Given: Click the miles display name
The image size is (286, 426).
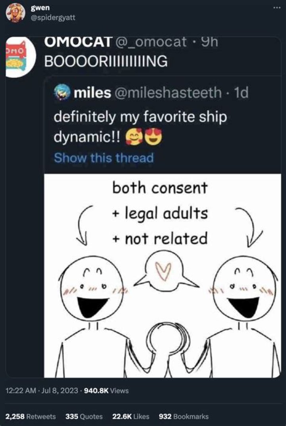Looking at the screenshot, I should tap(93, 93).
